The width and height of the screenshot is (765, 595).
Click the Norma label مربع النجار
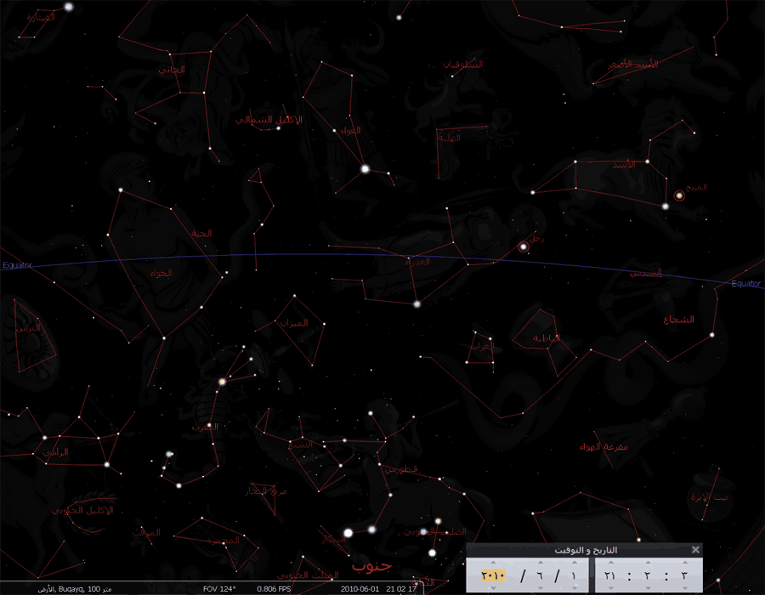(x=266, y=490)
